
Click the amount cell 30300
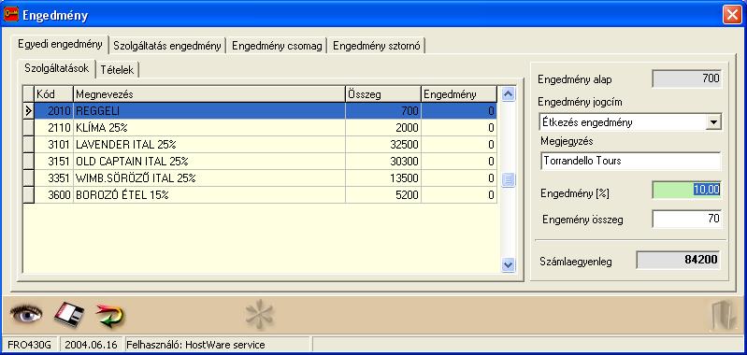coord(383,162)
